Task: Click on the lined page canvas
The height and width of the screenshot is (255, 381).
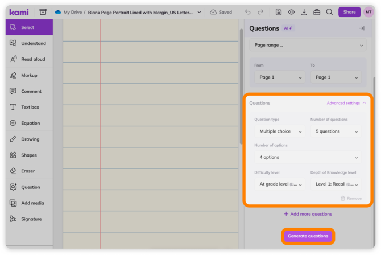Action: tap(151, 134)
